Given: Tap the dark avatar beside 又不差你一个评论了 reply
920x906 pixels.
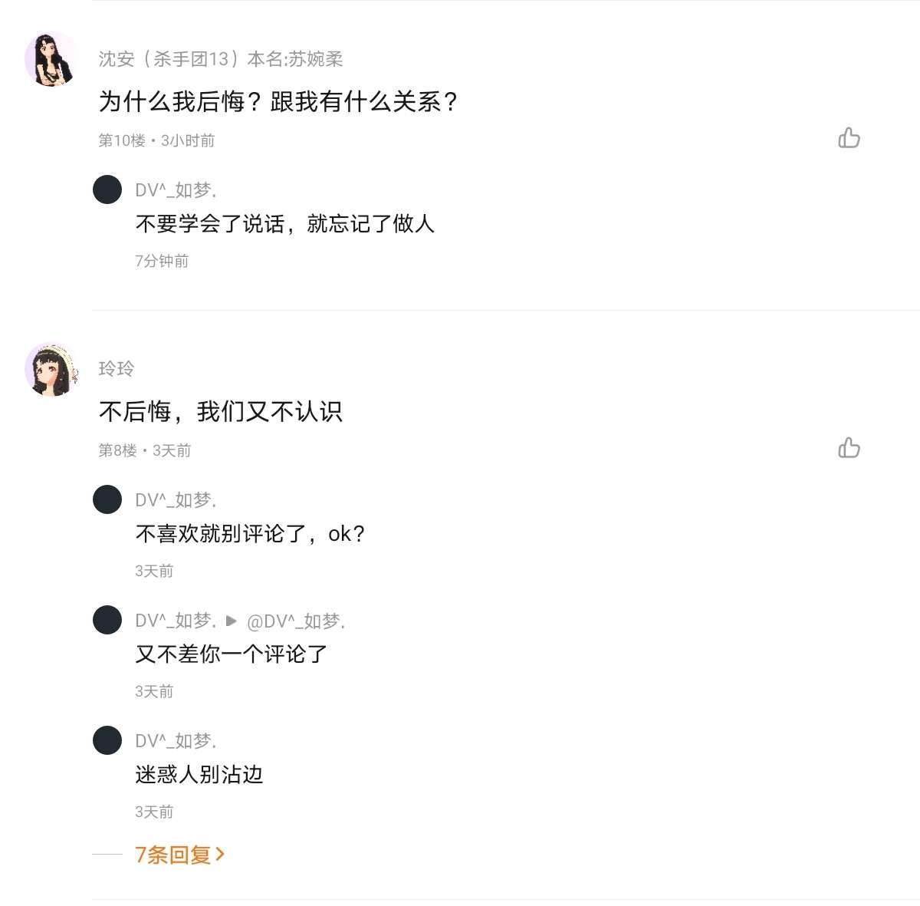Looking at the screenshot, I should [107, 620].
